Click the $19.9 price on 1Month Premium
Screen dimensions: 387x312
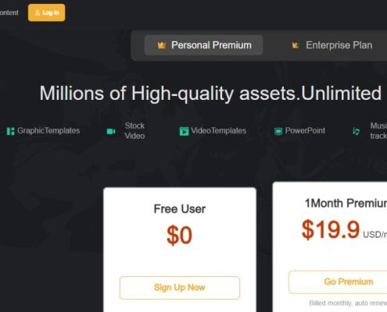click(x=331, y=229)
